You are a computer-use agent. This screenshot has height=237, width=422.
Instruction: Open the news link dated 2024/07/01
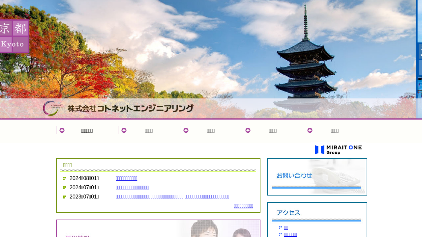pos(132,188)
